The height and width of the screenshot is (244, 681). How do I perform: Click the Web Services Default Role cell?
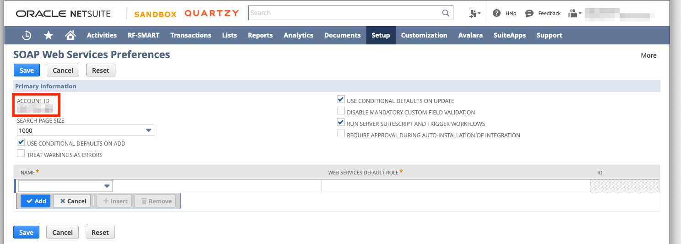tap(456, 186)
